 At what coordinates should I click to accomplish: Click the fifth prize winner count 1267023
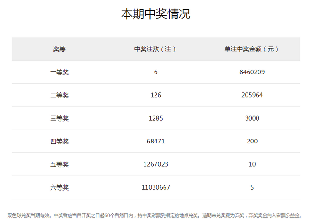click(155, 164)
